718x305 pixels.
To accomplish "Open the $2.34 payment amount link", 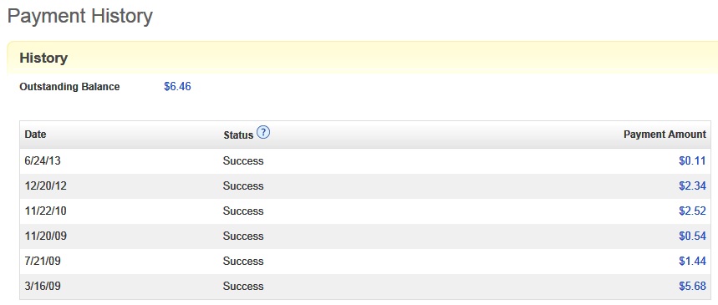I will pyautogui.click(x=692, y=186).
